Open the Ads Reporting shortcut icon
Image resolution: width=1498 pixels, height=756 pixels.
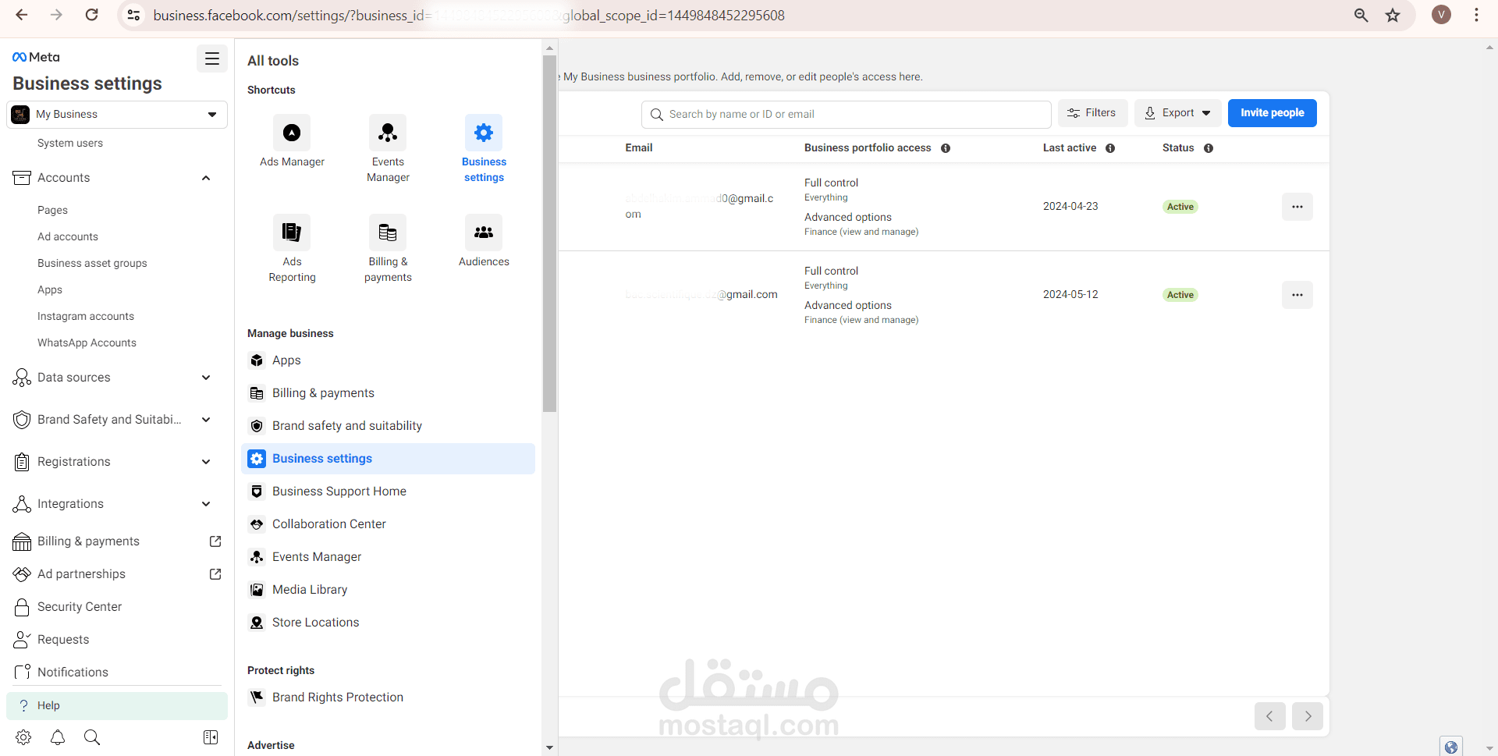292,232
